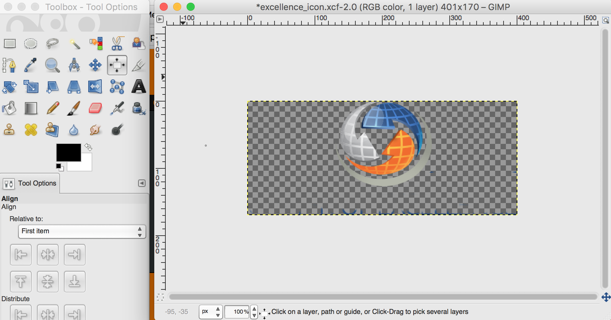Viewport: 611px width, 320px height.
Task: Align center of target horizontally
Action: coord(48,255)
